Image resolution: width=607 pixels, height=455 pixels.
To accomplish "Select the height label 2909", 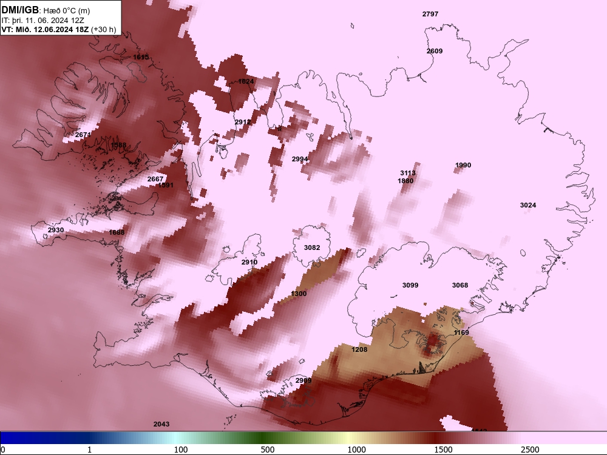I will [303, 380].
